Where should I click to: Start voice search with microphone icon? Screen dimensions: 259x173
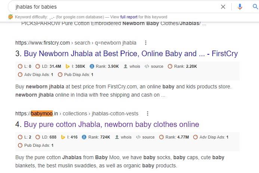[240, 7]
